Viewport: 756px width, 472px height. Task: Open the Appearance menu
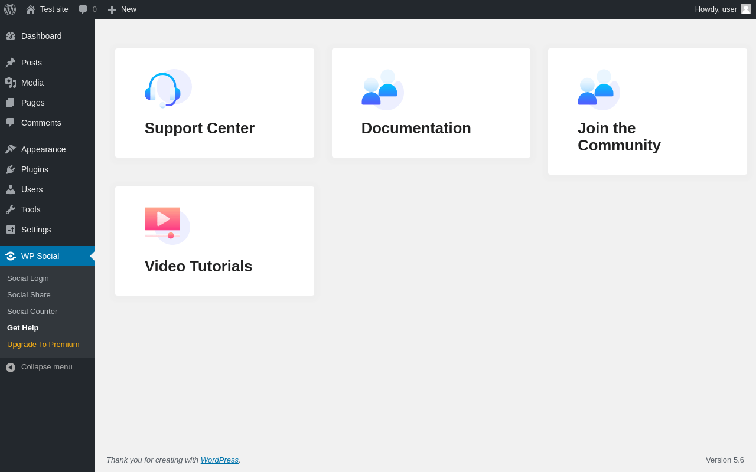pyautogui.click(x=47, y=149)
